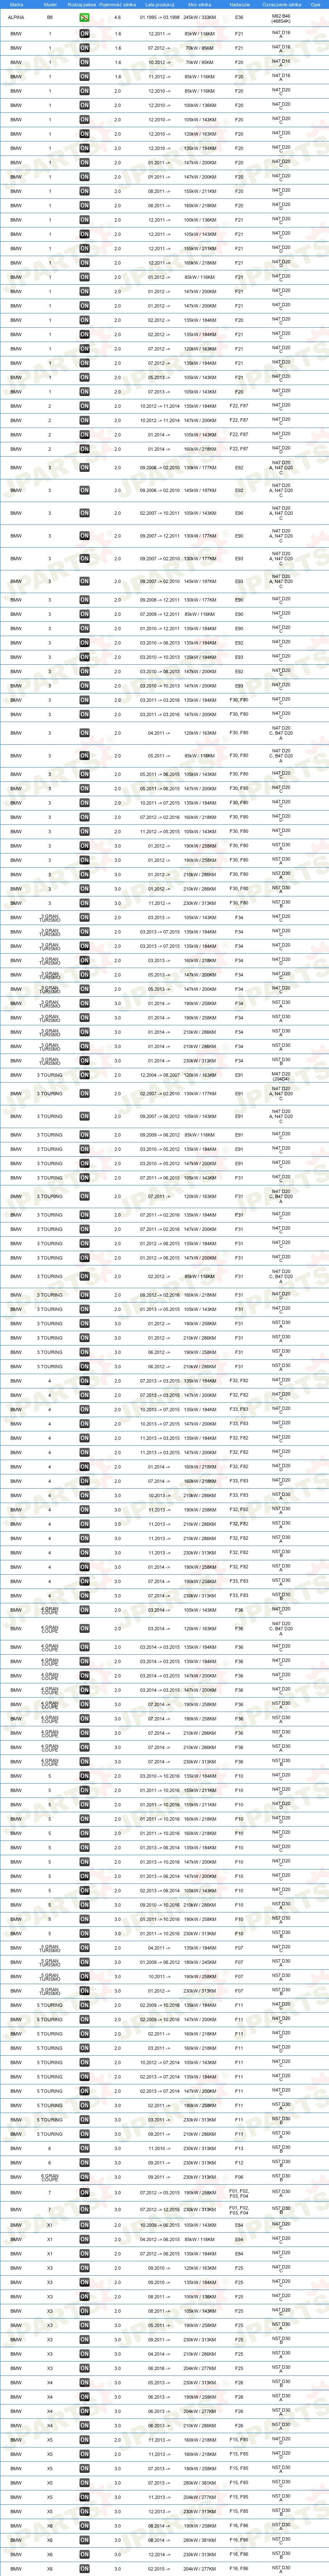
Task: Click ON icon in X6 280kW / 381KM row
Action: [84, 2540]
